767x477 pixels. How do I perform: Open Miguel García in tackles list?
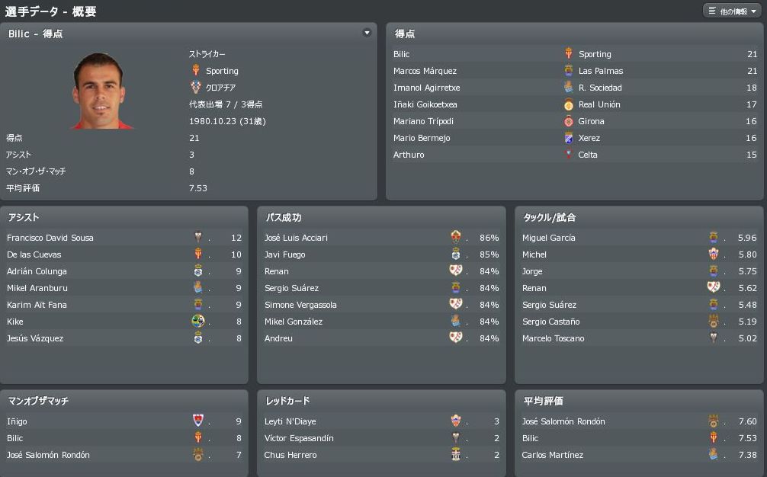tap(549, 238)
